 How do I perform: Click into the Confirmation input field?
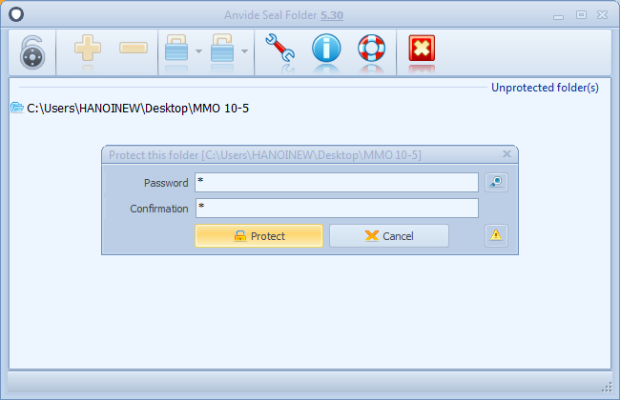coord(336,208)
